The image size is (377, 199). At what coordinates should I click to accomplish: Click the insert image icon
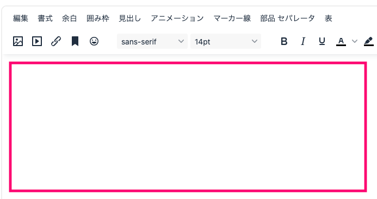click(18, 41)
